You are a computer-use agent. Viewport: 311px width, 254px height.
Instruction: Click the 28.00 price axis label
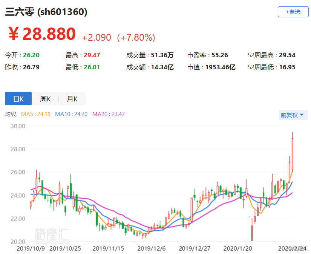click(x=18, y=149)
